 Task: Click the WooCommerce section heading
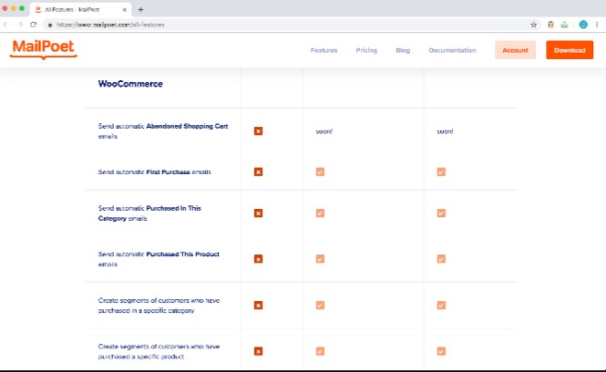pyautogui.click(x=130, y=84)
